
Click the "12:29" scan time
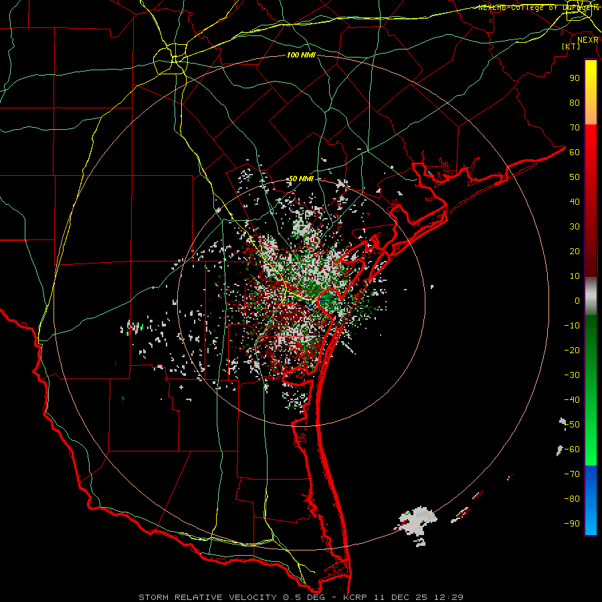pos(448,597)
